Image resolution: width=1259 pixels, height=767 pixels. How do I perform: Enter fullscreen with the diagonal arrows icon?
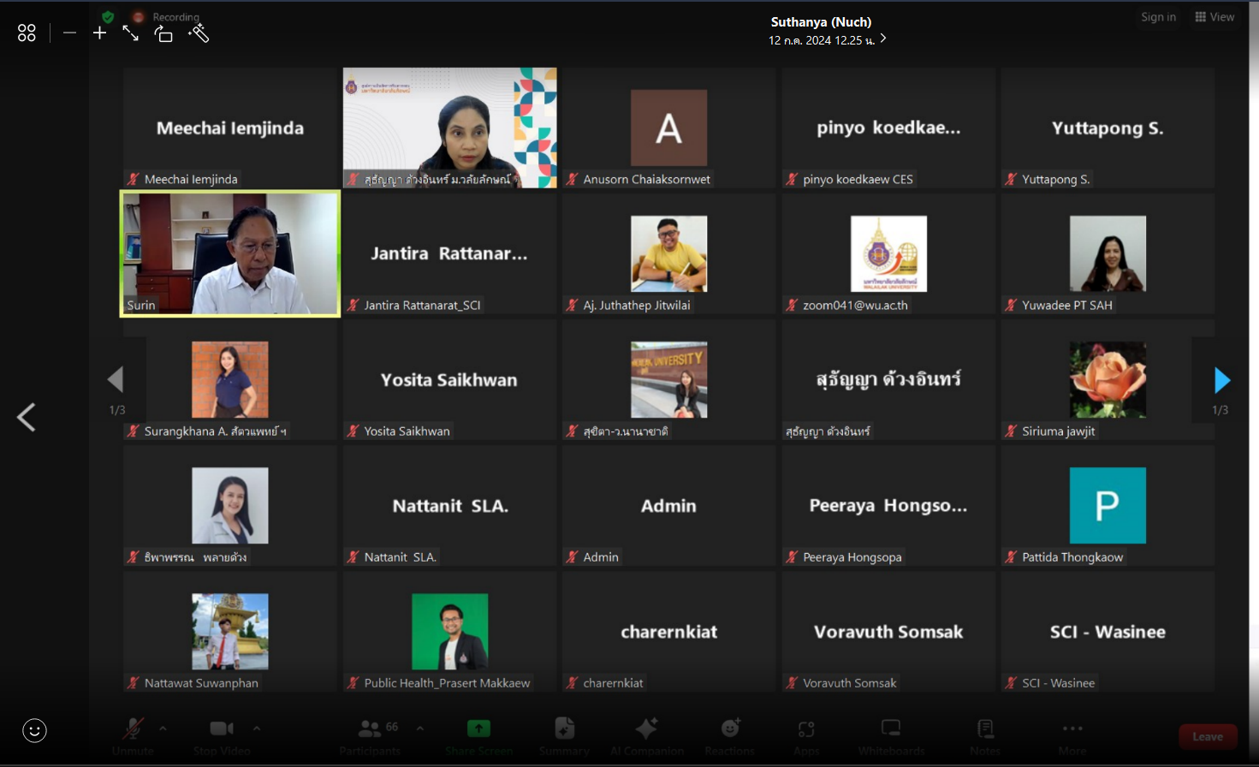[x=130, y=33]
